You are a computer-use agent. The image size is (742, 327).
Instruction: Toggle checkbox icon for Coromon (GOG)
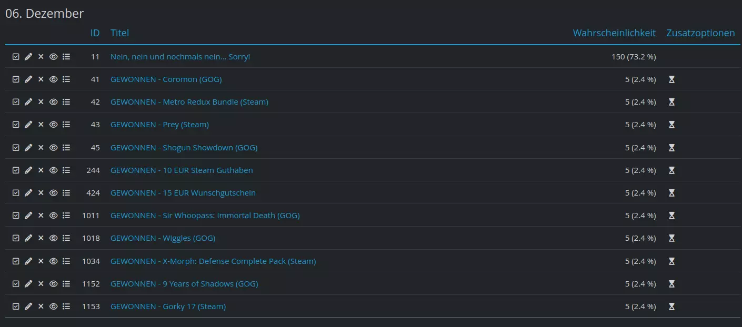click(16, 79)
